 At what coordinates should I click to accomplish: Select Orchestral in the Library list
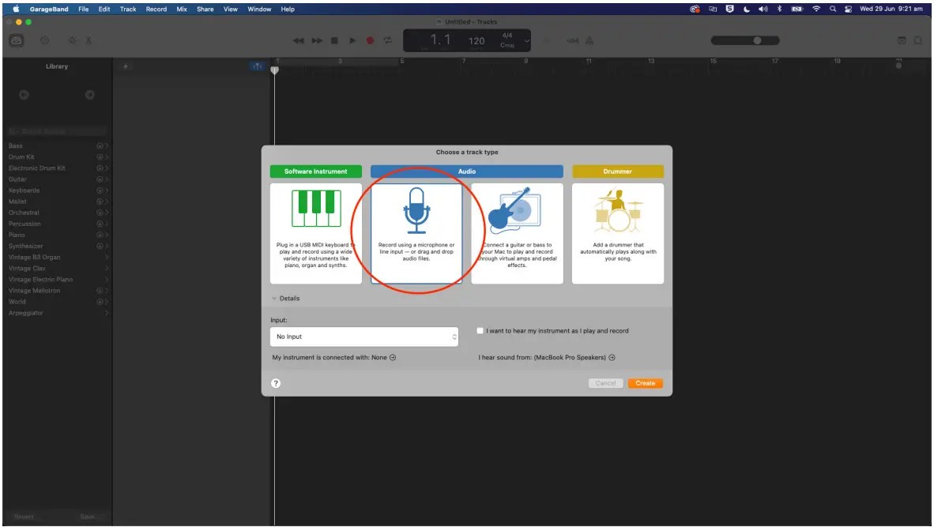24,213
